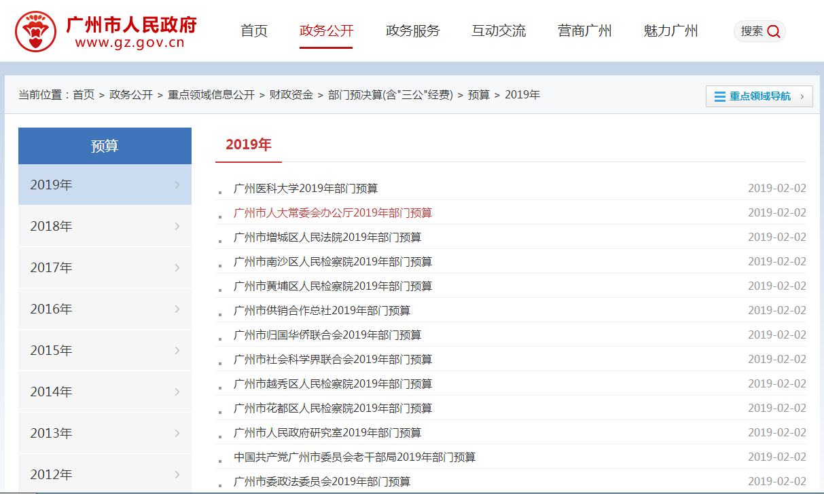Go to 互动交流 in the top navigation
The image size is (824, 494).
click(x=499, y=31)
